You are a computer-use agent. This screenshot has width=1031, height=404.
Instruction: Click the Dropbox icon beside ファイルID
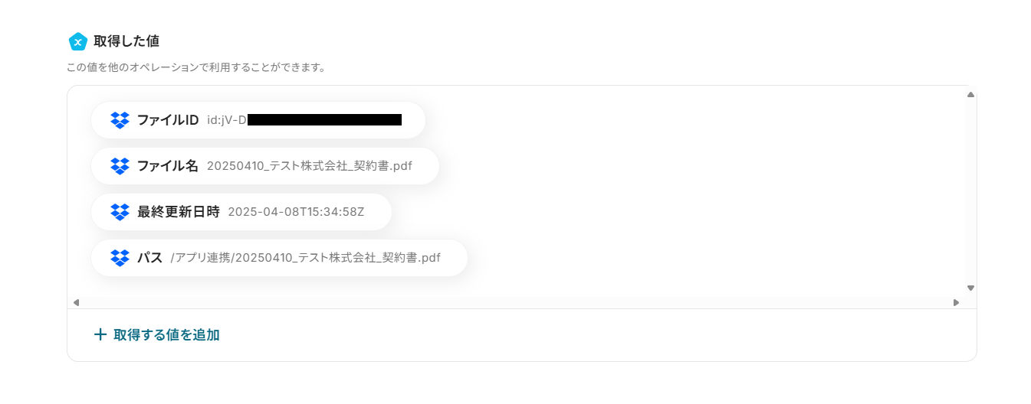pyautogui.click(x=120, y=120)
